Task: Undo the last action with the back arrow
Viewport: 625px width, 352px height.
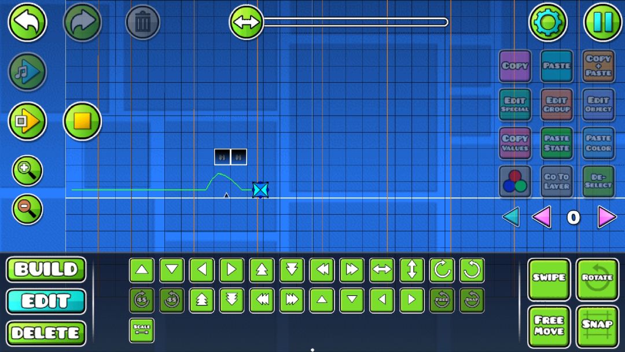Action: click(27, 22)
